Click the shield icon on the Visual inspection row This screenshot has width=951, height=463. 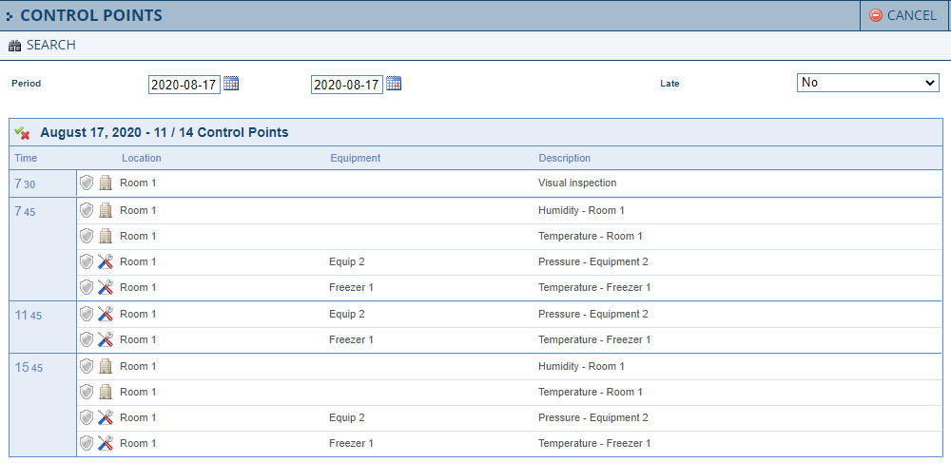pos(87,183)
